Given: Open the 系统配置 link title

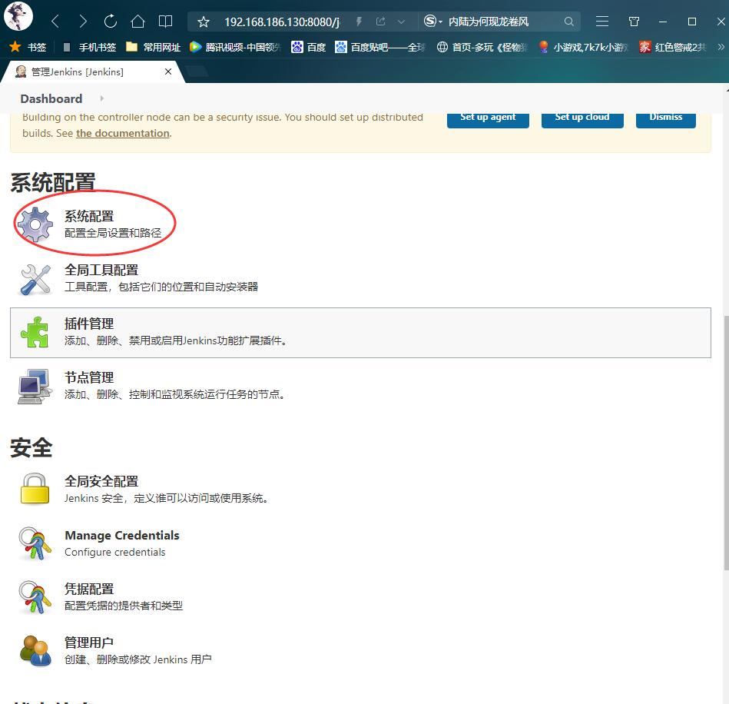Looking at the screenshot, I should click(89, 216).
